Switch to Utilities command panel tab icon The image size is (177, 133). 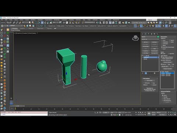(x=157, y=34)
